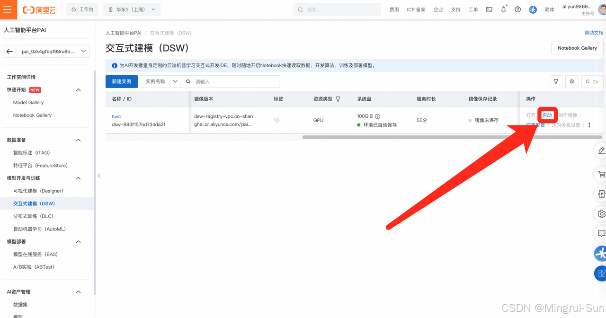Viewport: 606px width, 318px height.
Task: Open the blue AI assistant icon in header
Action: coord(533,9)
